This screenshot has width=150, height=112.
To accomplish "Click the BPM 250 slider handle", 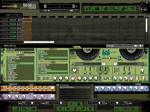I will pos(32,103).
